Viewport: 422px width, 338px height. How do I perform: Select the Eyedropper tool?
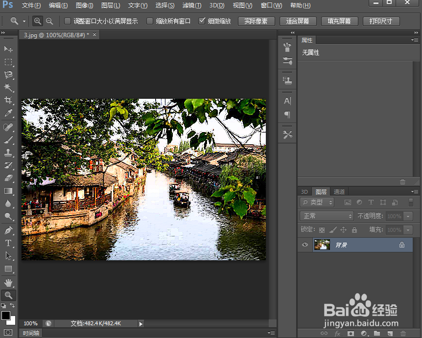8,113
